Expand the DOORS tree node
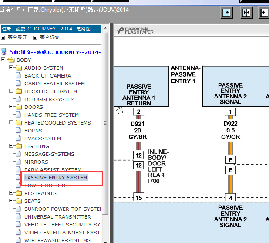269x243 pixels. (x=11, y=107)
